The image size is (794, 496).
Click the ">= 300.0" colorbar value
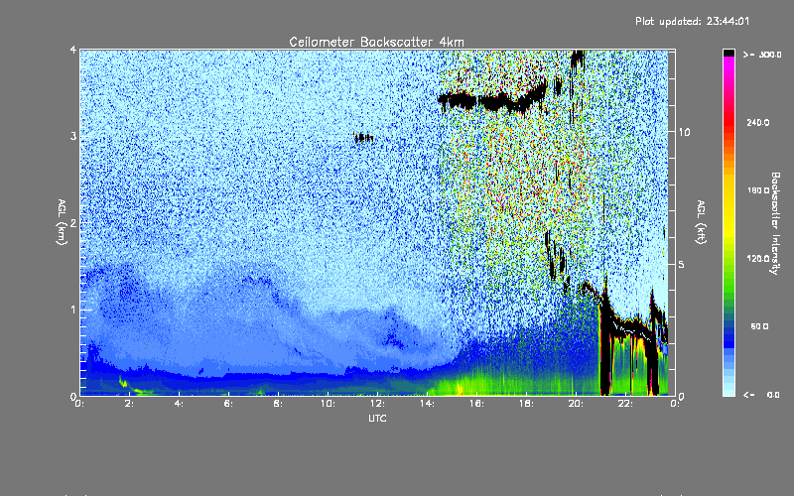tap(762, 55)
